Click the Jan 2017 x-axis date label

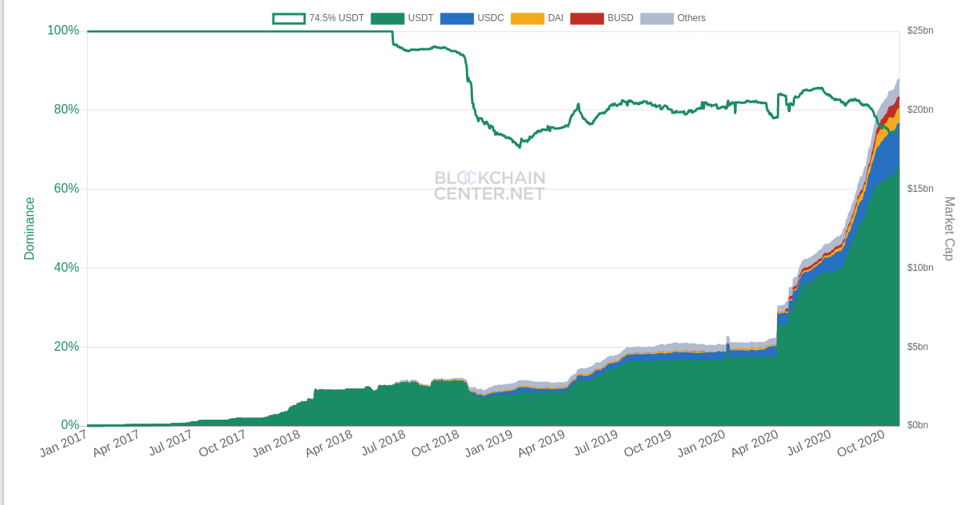[63, 443]
